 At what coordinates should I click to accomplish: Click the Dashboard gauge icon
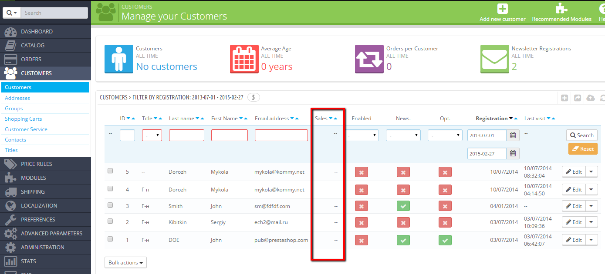click(x=10, y=32)
